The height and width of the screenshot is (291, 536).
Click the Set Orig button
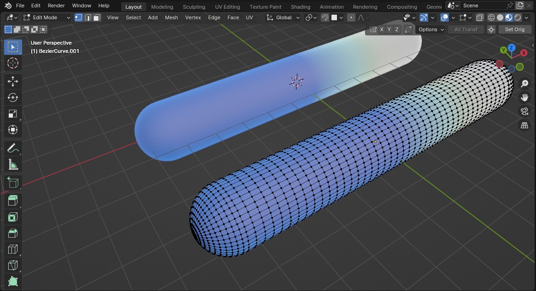coord(514,29)
